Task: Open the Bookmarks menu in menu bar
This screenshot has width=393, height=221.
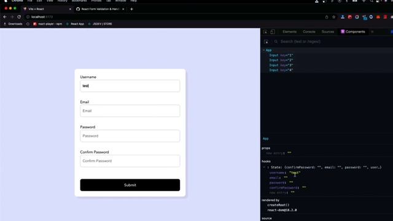Action: 79,1
